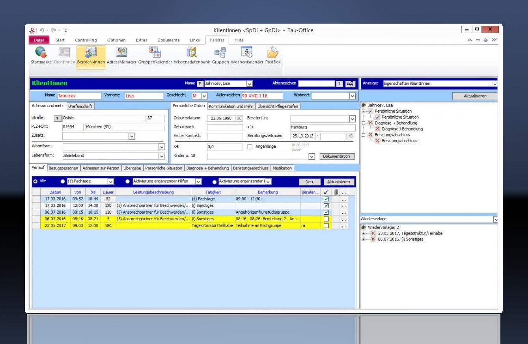Image resolution: width=528 pixels, height=344 pixels.
Task: Switch to the Medikation tab
Action: [x=282, y=168]
